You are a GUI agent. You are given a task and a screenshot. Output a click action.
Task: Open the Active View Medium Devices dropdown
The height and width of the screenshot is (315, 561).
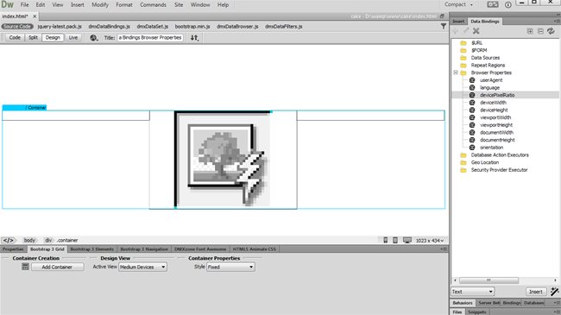click(x=142, y=267)
